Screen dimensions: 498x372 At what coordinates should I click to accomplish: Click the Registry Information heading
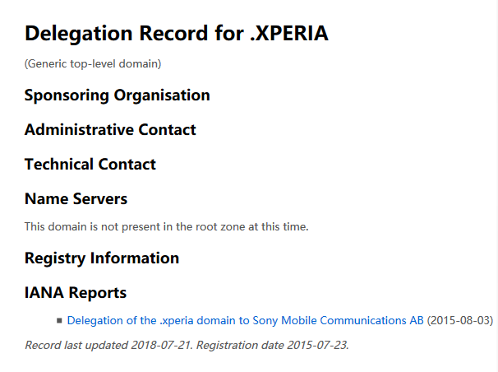(x=102, y=258)
